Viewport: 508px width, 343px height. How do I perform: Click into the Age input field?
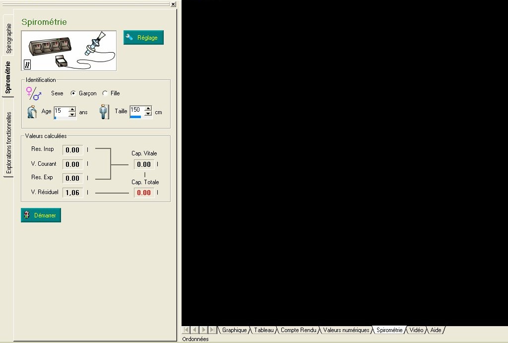tap(62, 111)
